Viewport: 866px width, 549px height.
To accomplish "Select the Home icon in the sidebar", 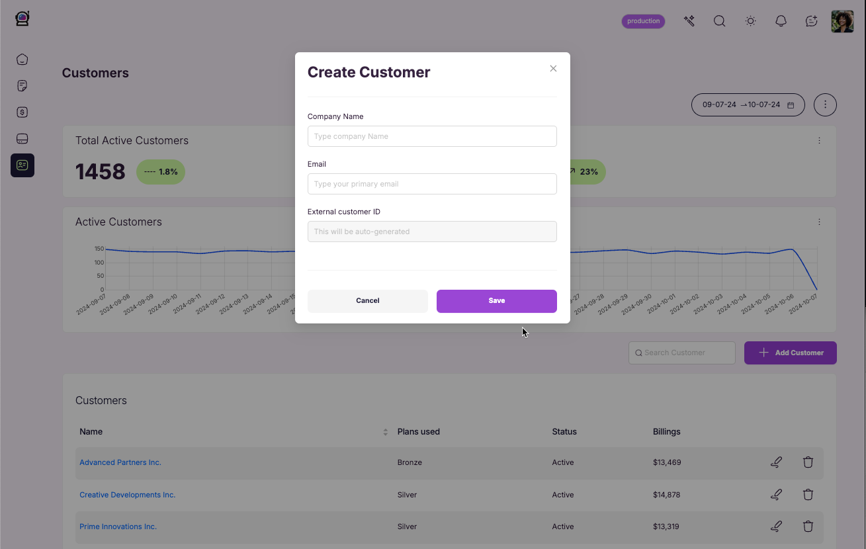I will click(x=22, y=59).
